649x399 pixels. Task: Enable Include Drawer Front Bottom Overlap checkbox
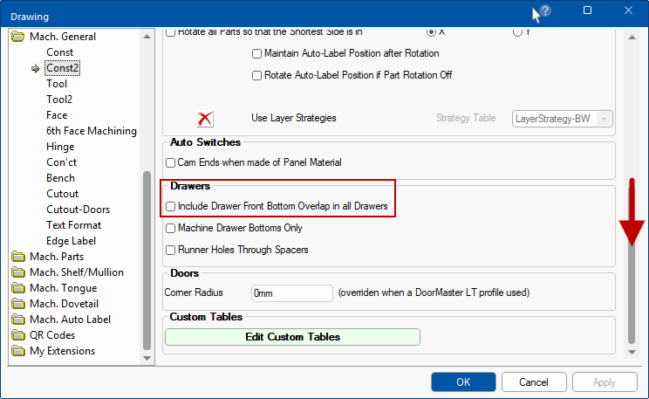171,207
